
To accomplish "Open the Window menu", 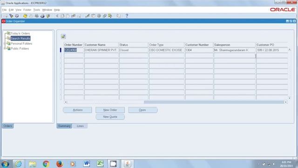I will coord(47,10).
